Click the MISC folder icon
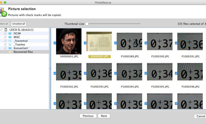This screenshot has width=206, height=124. coord(10,37)
